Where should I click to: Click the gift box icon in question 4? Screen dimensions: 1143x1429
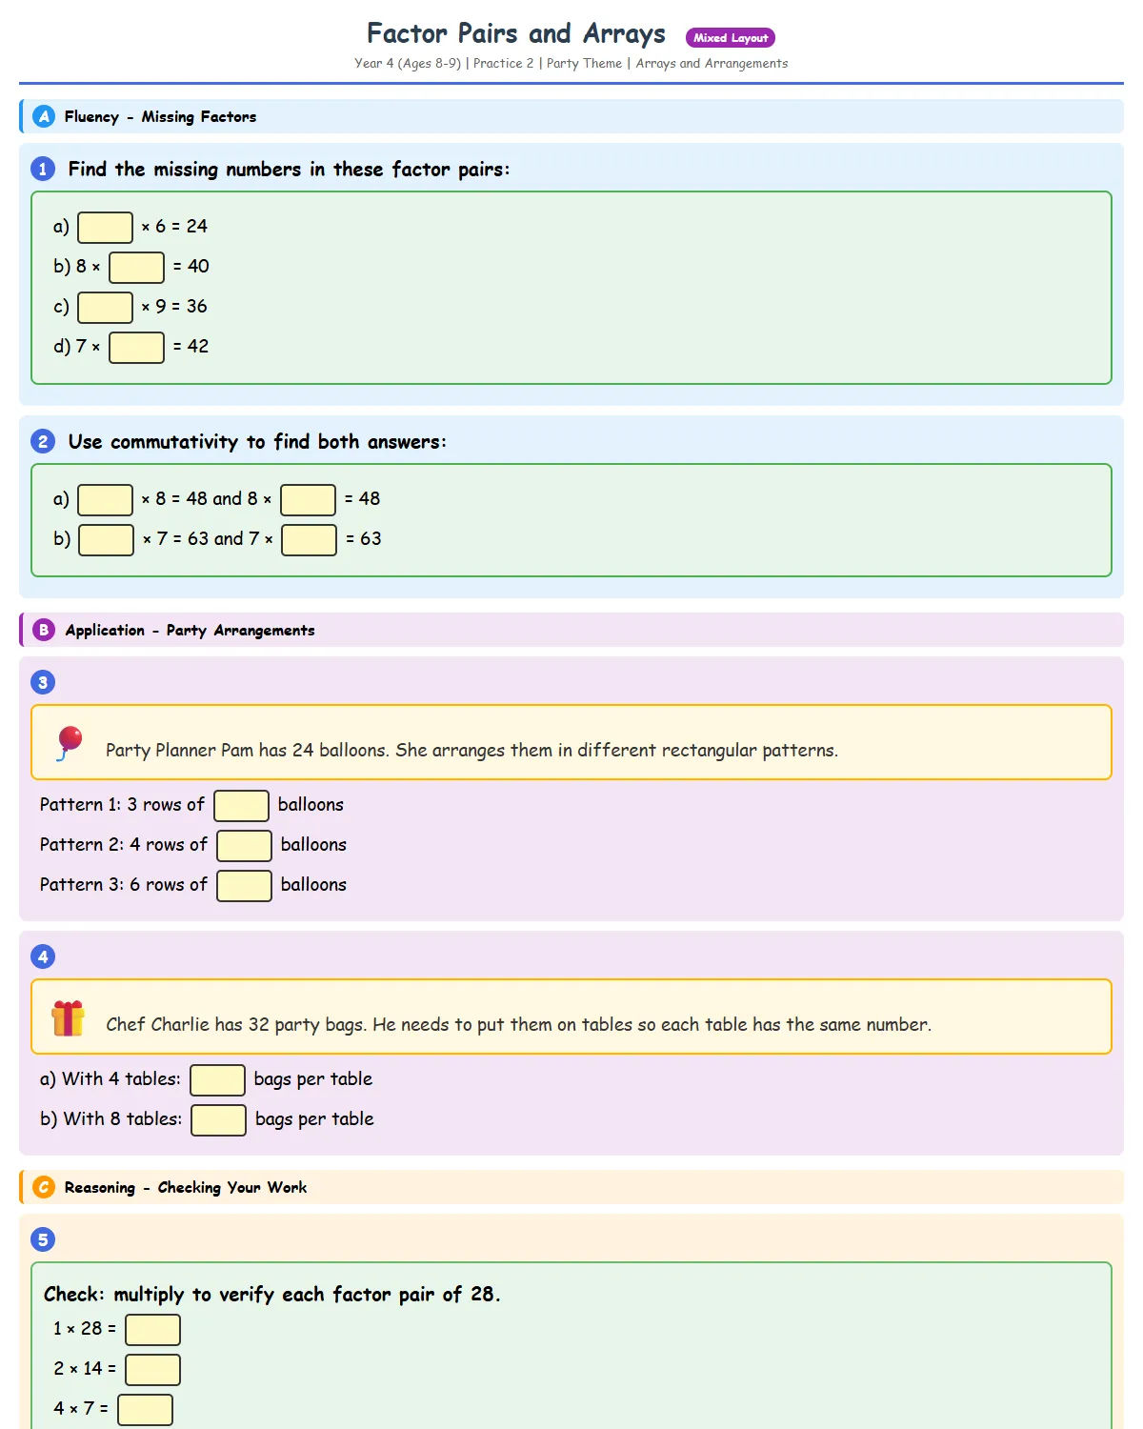click(x=68, y=1017)
